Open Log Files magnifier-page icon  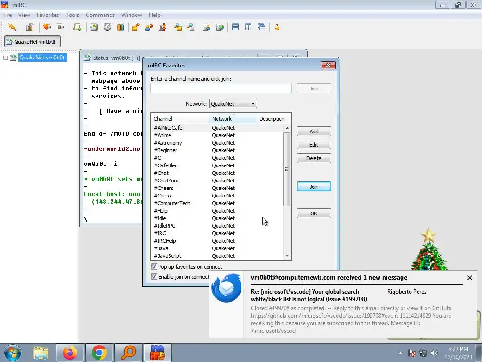pyautogui.click(x=191, y=27)
